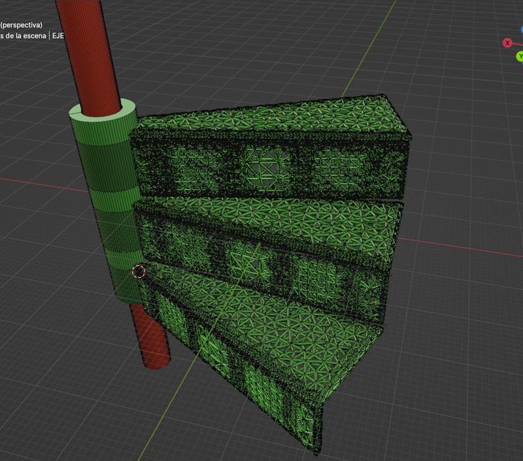Click the "EJE" object name overlay text
The image size is (523, 461).
point(58,36)
